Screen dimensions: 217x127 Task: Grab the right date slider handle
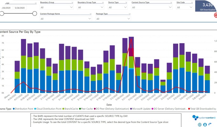[35, 14]
